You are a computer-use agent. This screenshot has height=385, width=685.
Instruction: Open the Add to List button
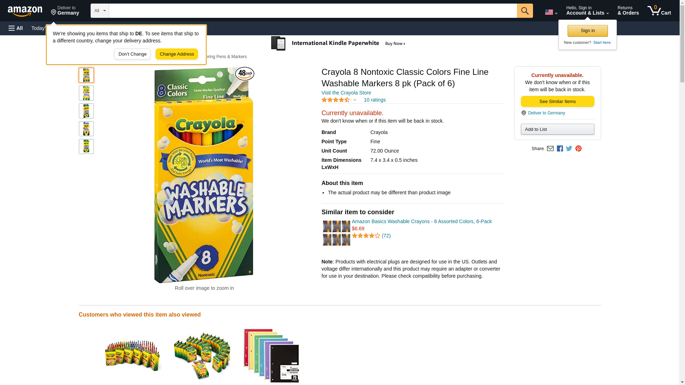pos(557,129)
